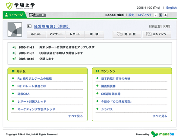The width and height of the screenshot is (180, 140).
Task: Open thread Re: 繰り返しゲームの戦略
Action: 35,79
